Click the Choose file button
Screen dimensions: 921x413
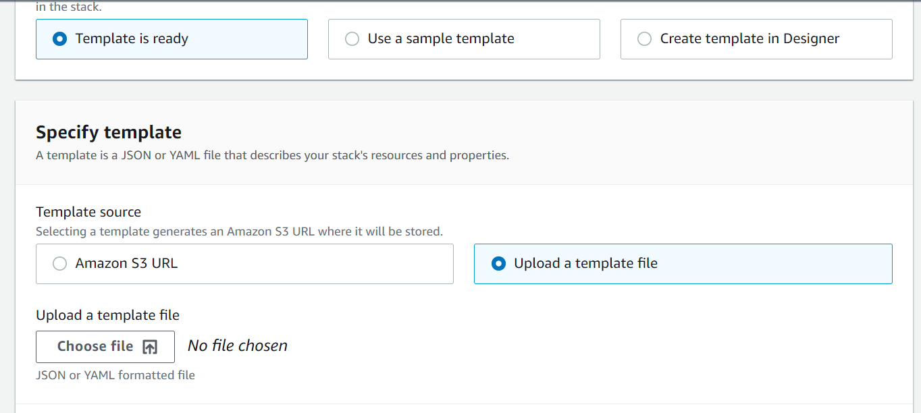105,347
